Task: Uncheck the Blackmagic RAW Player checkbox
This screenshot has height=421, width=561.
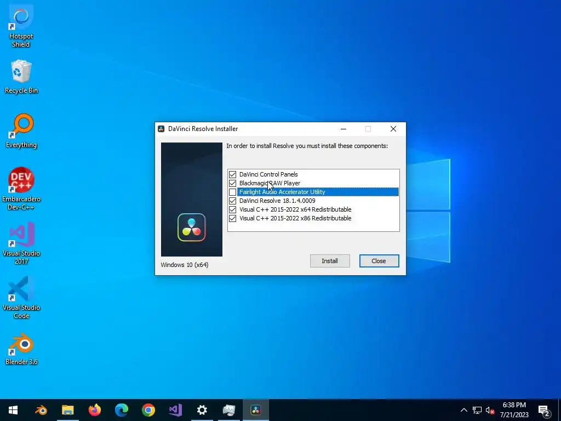Action: click(x=232, y=183)
